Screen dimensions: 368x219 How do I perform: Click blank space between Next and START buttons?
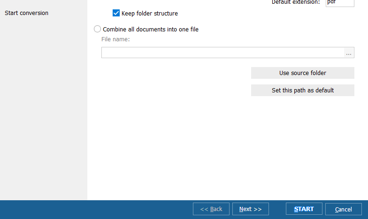(277, 209)
